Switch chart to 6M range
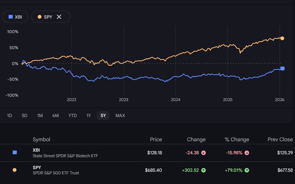Screen dimensions: 295x184 pos(56,116)
